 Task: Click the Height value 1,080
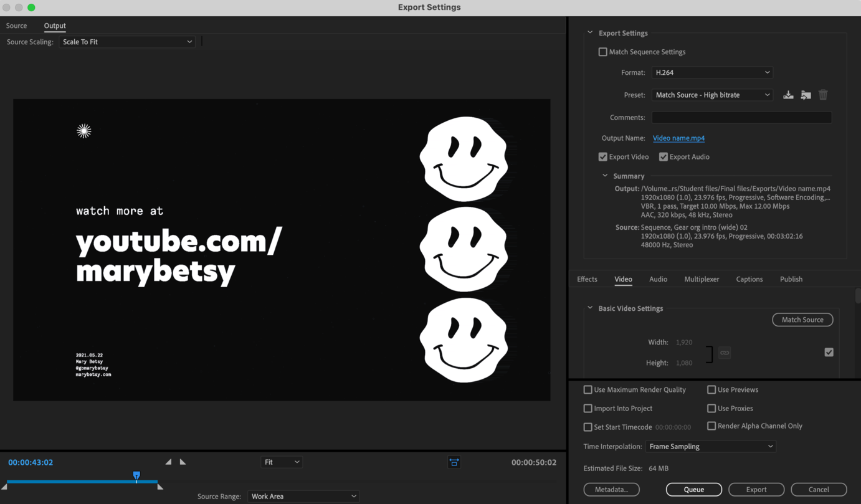(684, 363)
